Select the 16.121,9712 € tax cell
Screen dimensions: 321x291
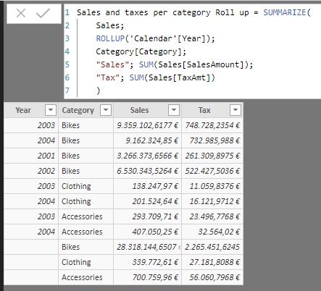[212, 201]
